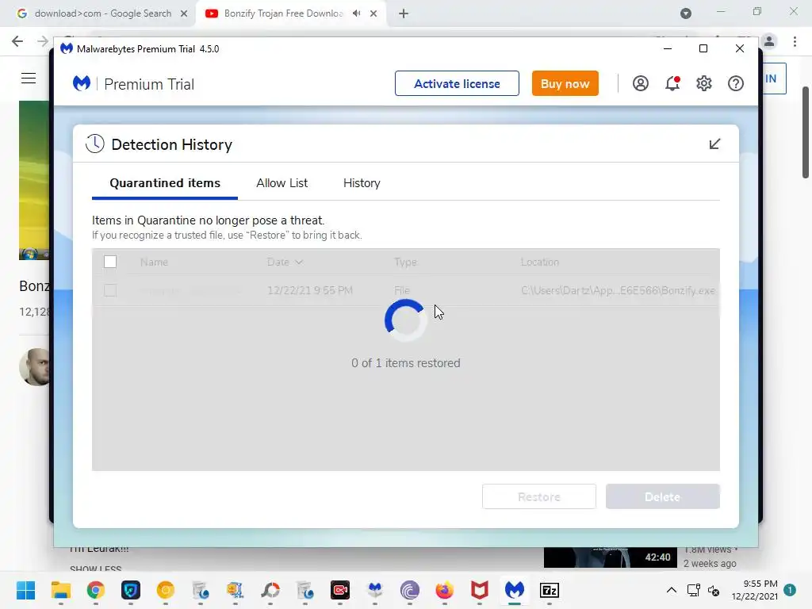Click Chrome back arrow
Viewport: 812px width, 609px height.
[x=17, y=41]
